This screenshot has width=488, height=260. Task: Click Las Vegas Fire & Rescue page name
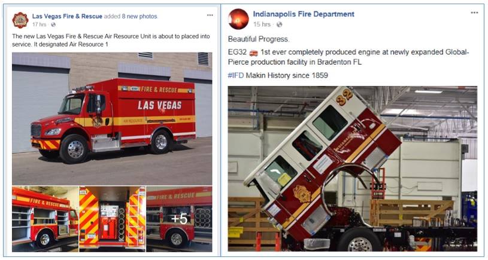(x=67, y=17)
